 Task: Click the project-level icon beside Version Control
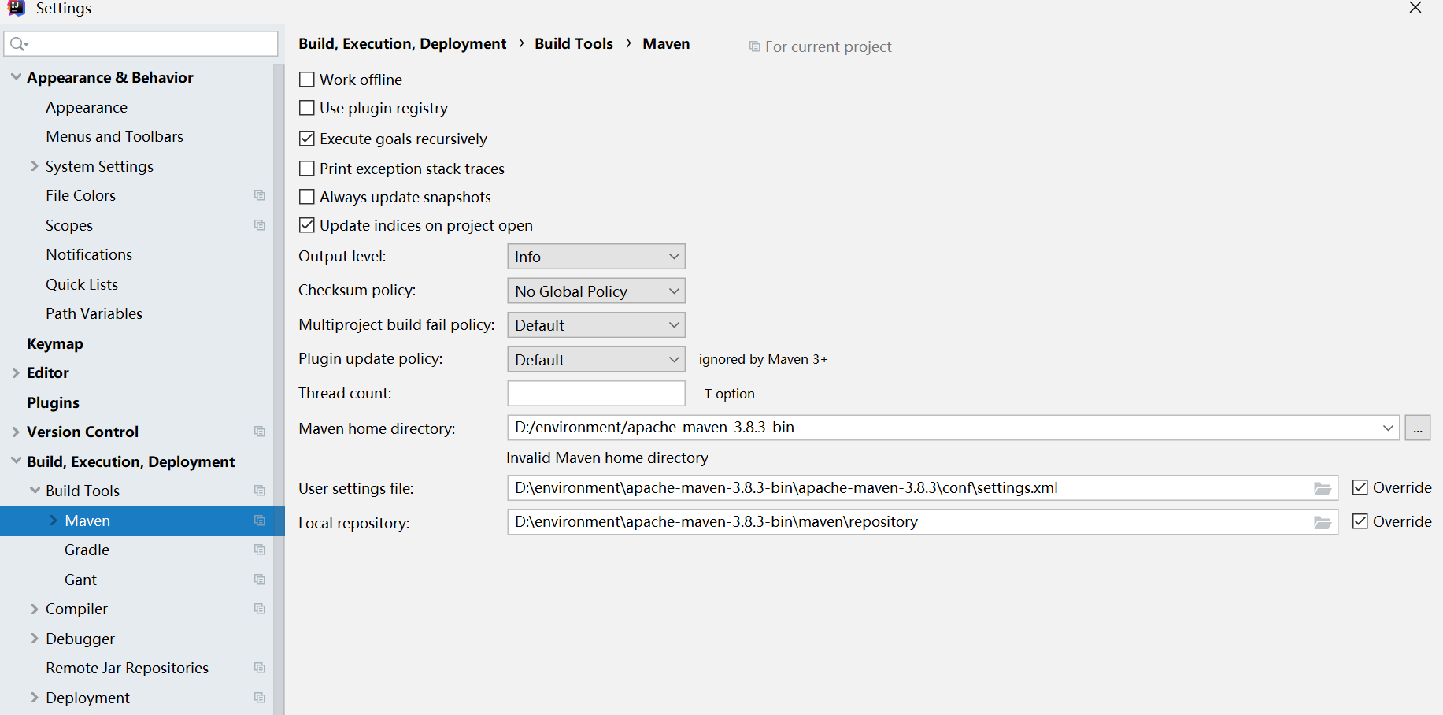[260, 432]
